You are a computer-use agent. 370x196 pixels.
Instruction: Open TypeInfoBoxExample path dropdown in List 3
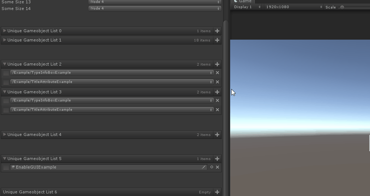[x=112, y=100]
